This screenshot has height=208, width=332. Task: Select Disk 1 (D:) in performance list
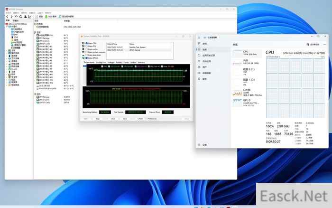coord(247,82)
